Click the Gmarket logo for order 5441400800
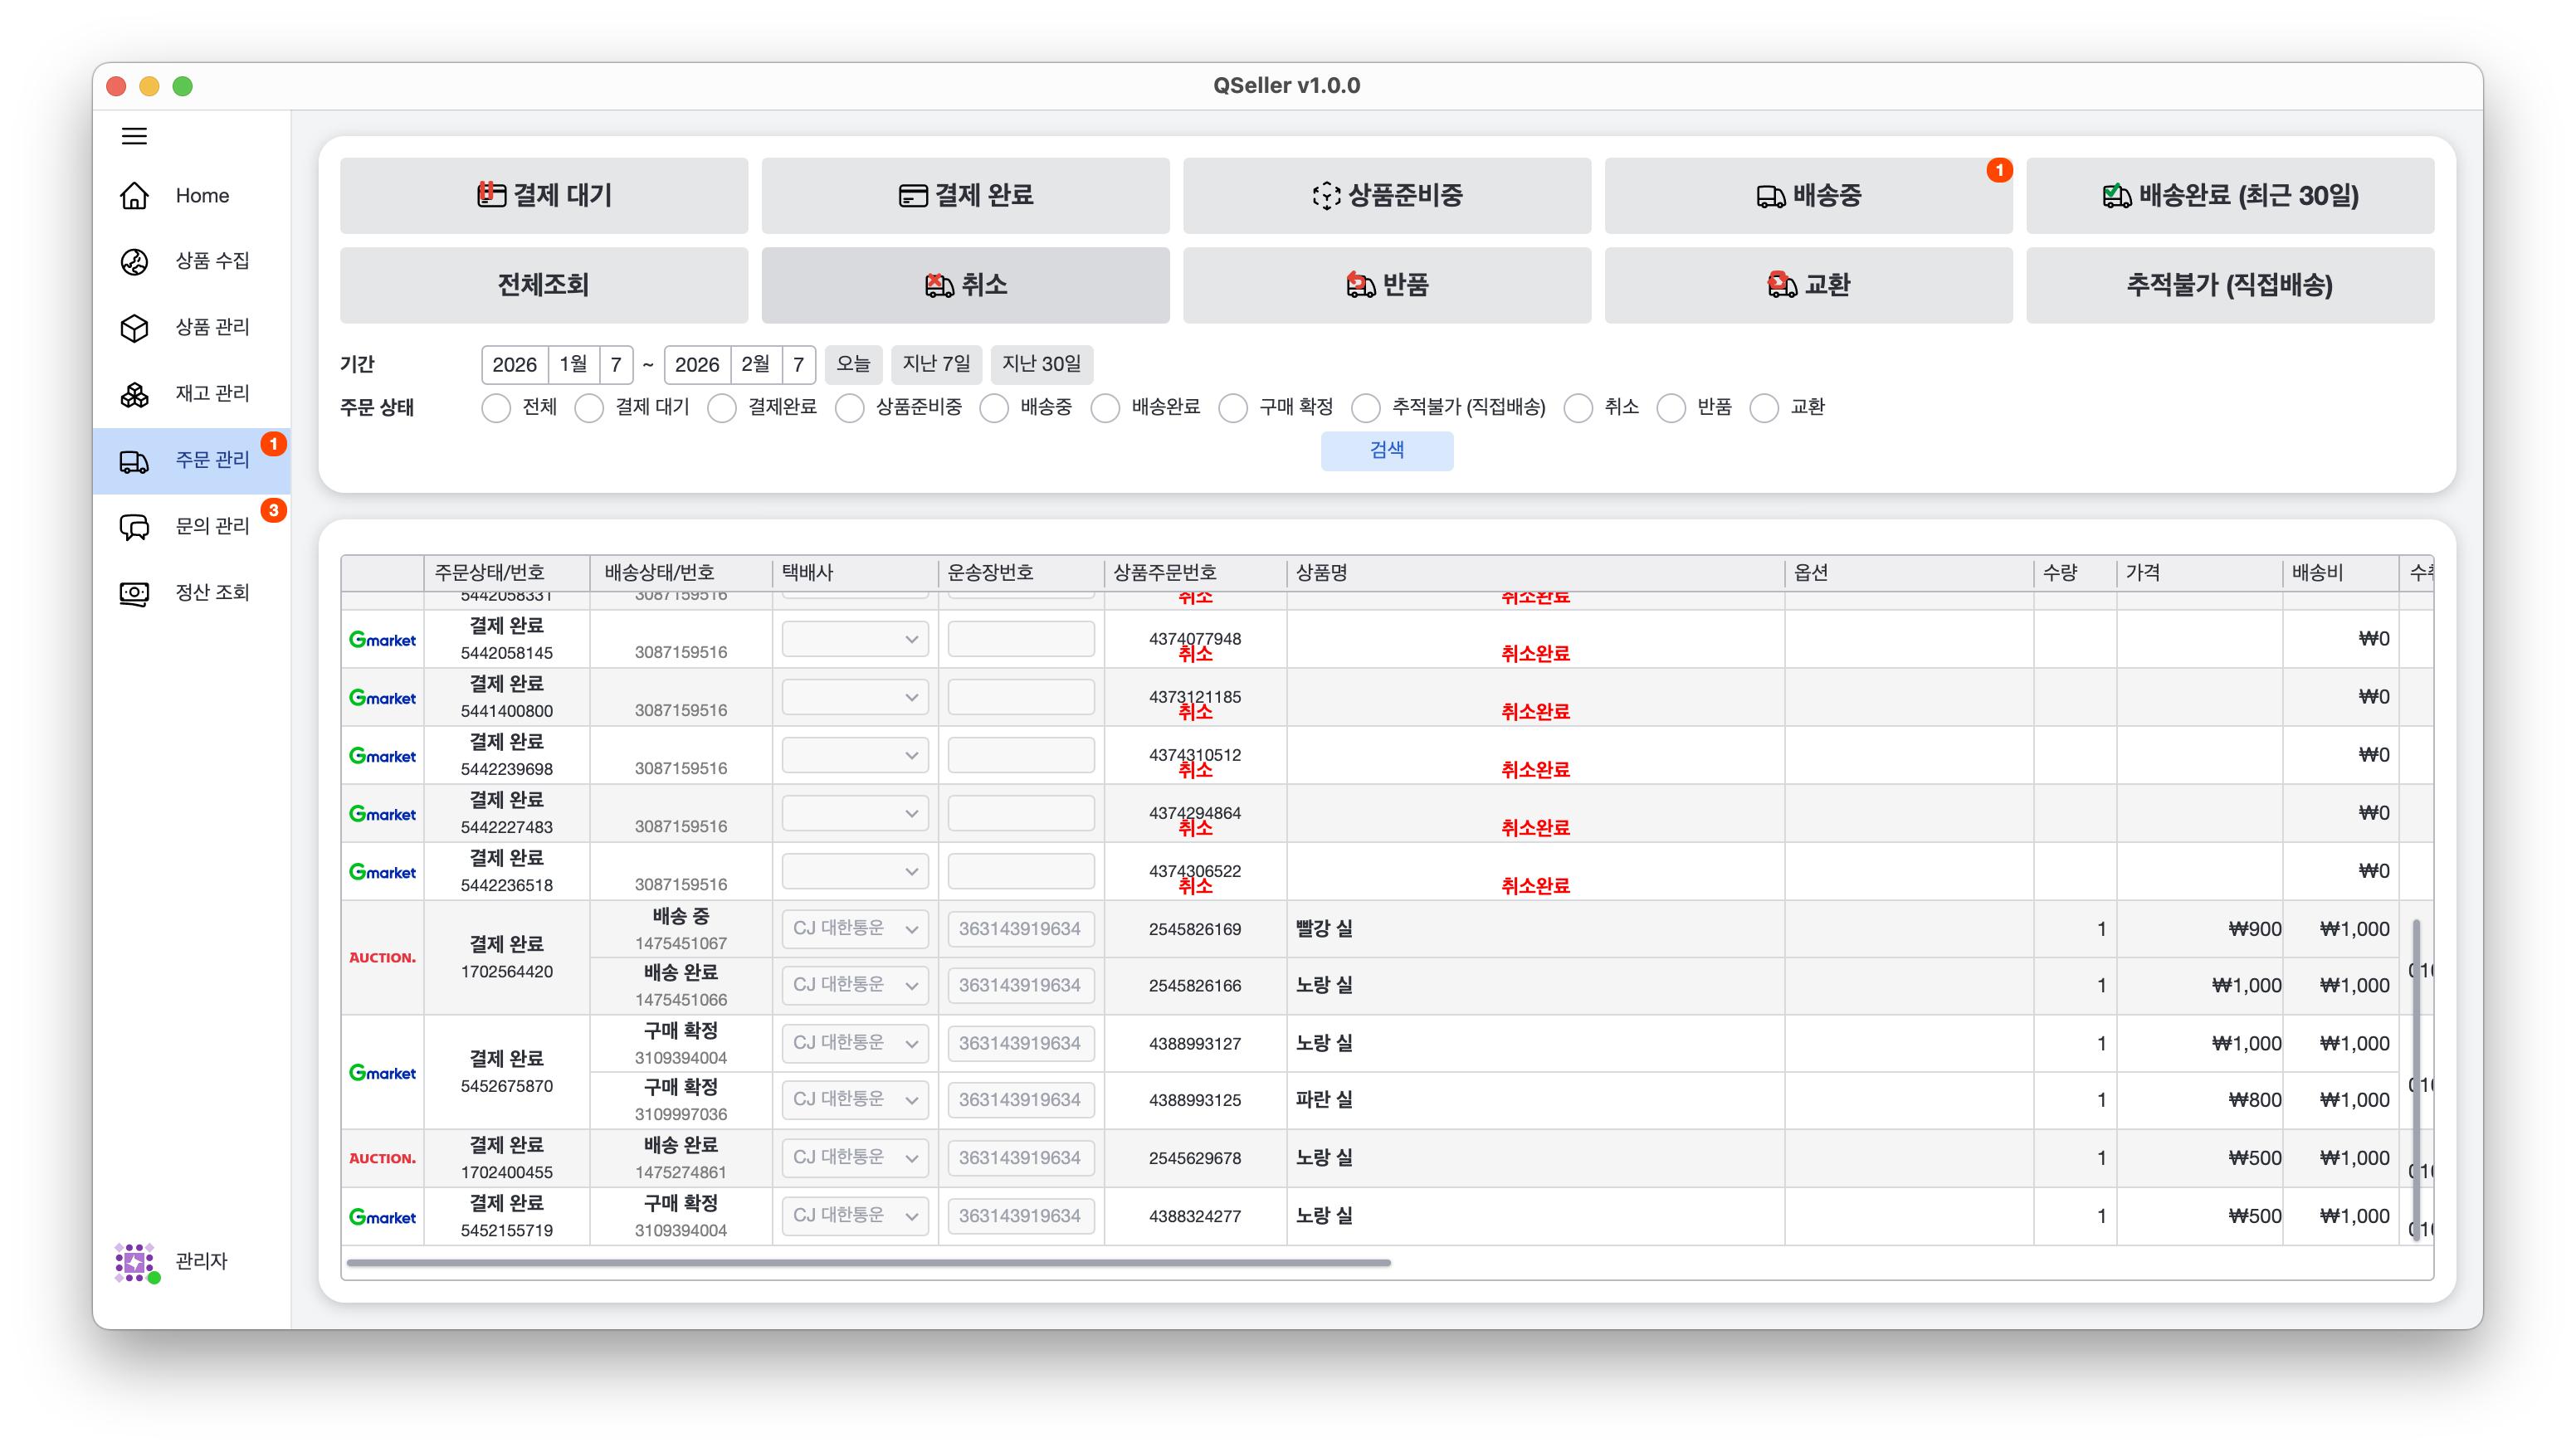The image size is (2576, 1452). 382,697
